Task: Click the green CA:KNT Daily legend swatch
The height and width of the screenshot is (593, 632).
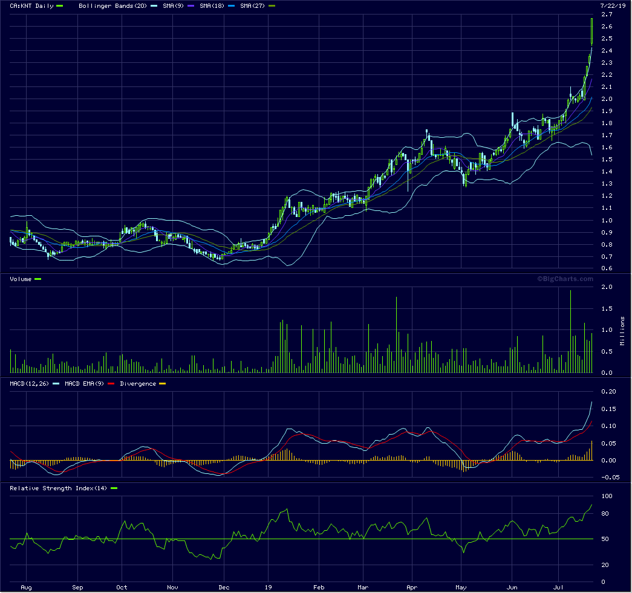Action: (59, 6)
